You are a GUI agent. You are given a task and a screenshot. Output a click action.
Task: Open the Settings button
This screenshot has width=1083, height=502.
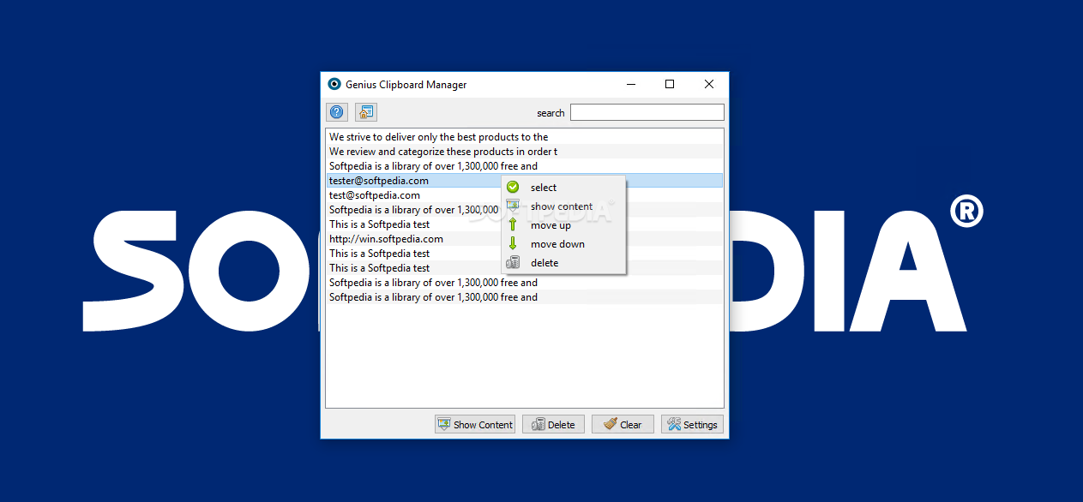(692, 424)
